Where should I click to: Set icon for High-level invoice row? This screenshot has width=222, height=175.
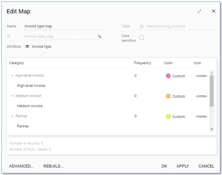(x=201, y=76)
